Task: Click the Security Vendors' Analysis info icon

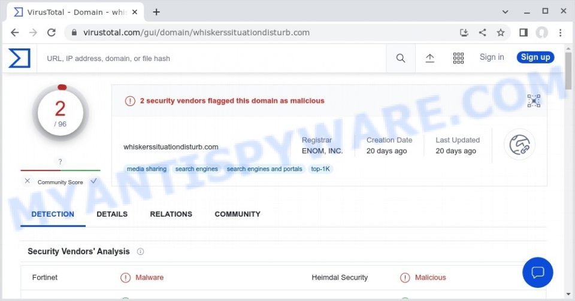Action: pos(140,251)
